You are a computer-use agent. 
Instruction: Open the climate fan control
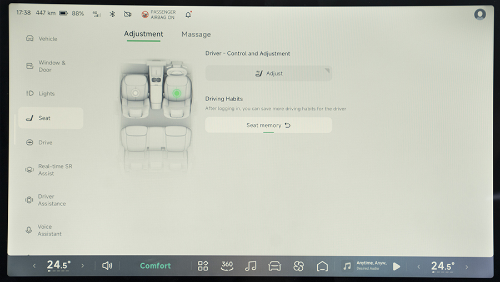[x=298, y=266]
